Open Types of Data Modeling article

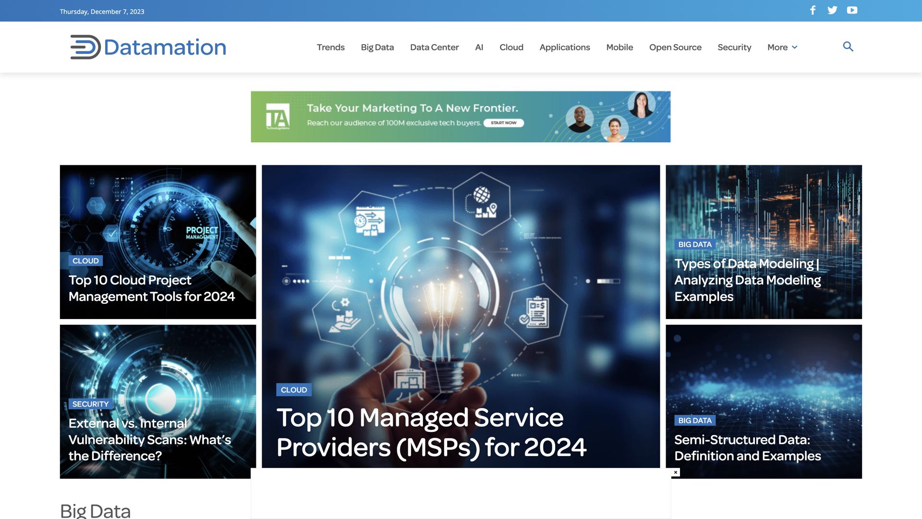click(x=747, y=280)
